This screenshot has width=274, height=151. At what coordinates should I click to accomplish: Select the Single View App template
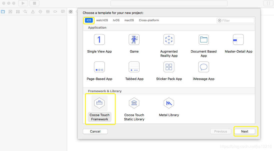click(x=99, y=44)
